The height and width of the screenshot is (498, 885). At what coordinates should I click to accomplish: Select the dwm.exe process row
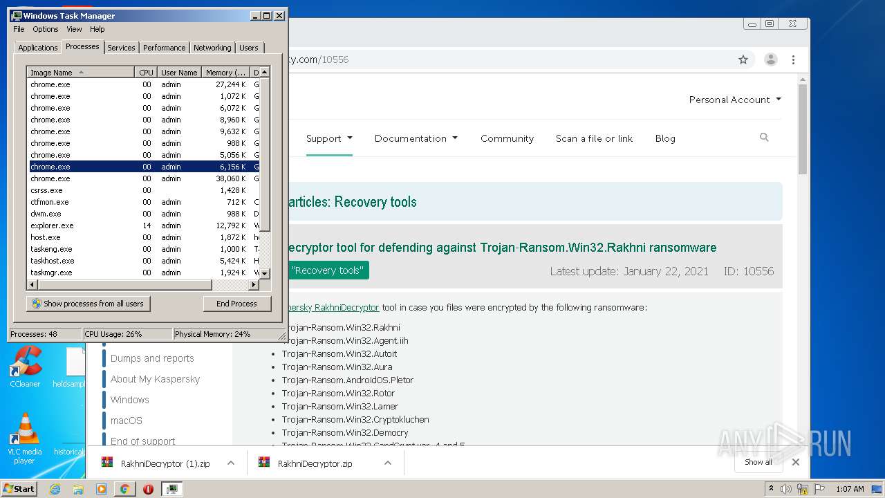point(144,214)
